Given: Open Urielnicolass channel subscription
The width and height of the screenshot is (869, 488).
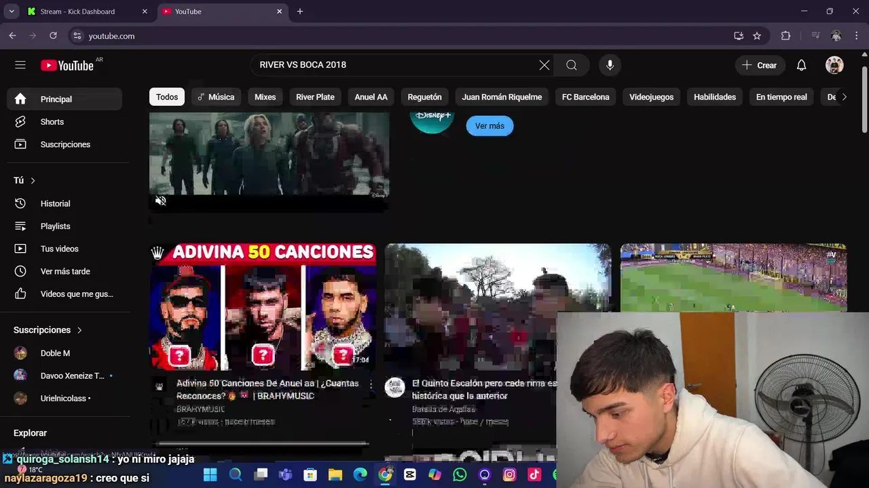Looking at the screenshot, I should point(65,399).
